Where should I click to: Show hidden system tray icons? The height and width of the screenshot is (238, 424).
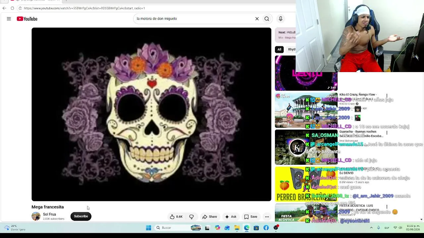(371, 228)
